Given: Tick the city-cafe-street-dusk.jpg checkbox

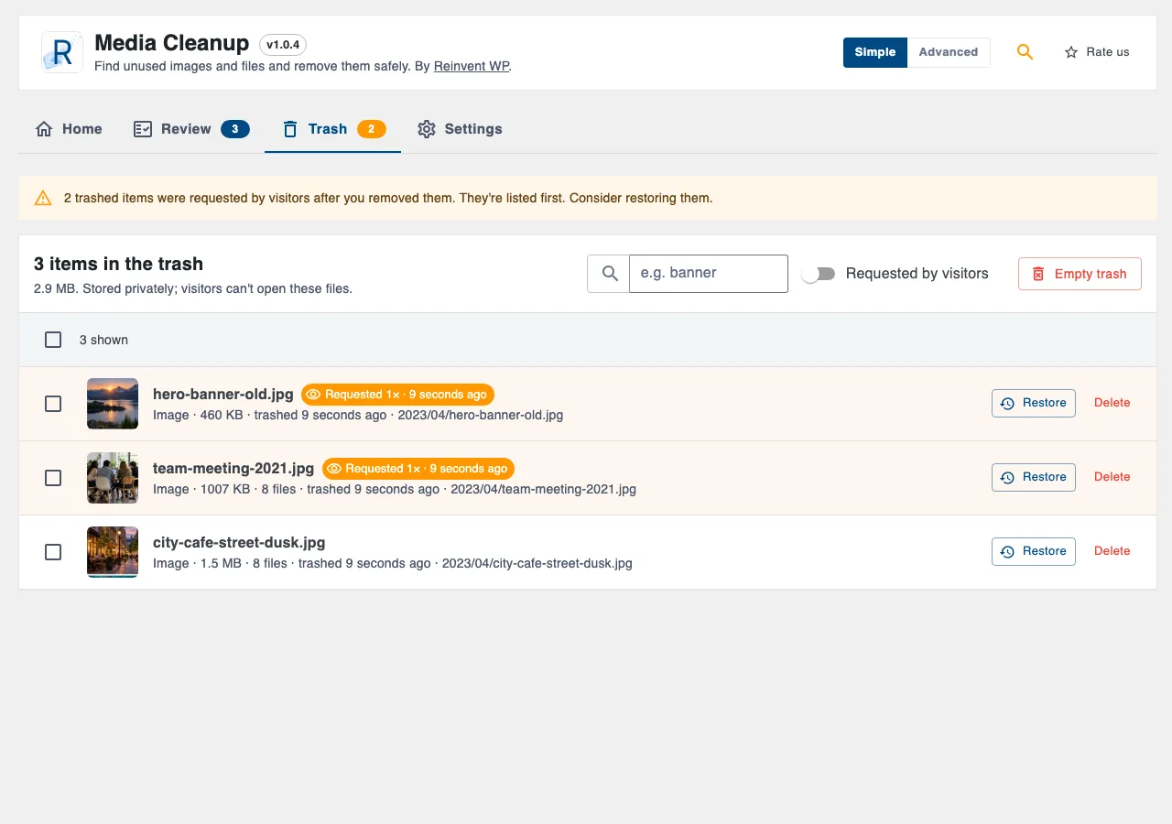Looking at the screenshot, I should (x=53, y=552).
